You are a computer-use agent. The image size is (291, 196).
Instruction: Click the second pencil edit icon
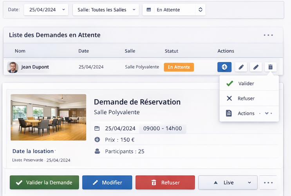(256, 67)
